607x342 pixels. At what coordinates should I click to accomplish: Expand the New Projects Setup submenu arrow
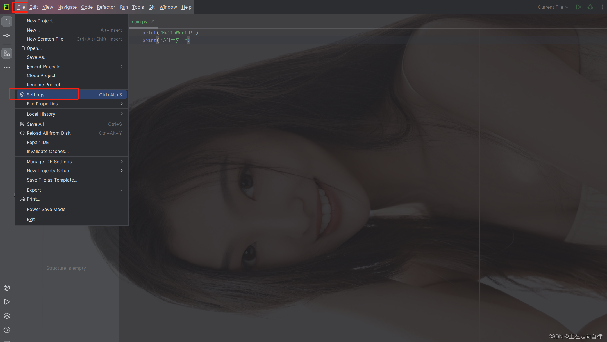coord(122,171)
